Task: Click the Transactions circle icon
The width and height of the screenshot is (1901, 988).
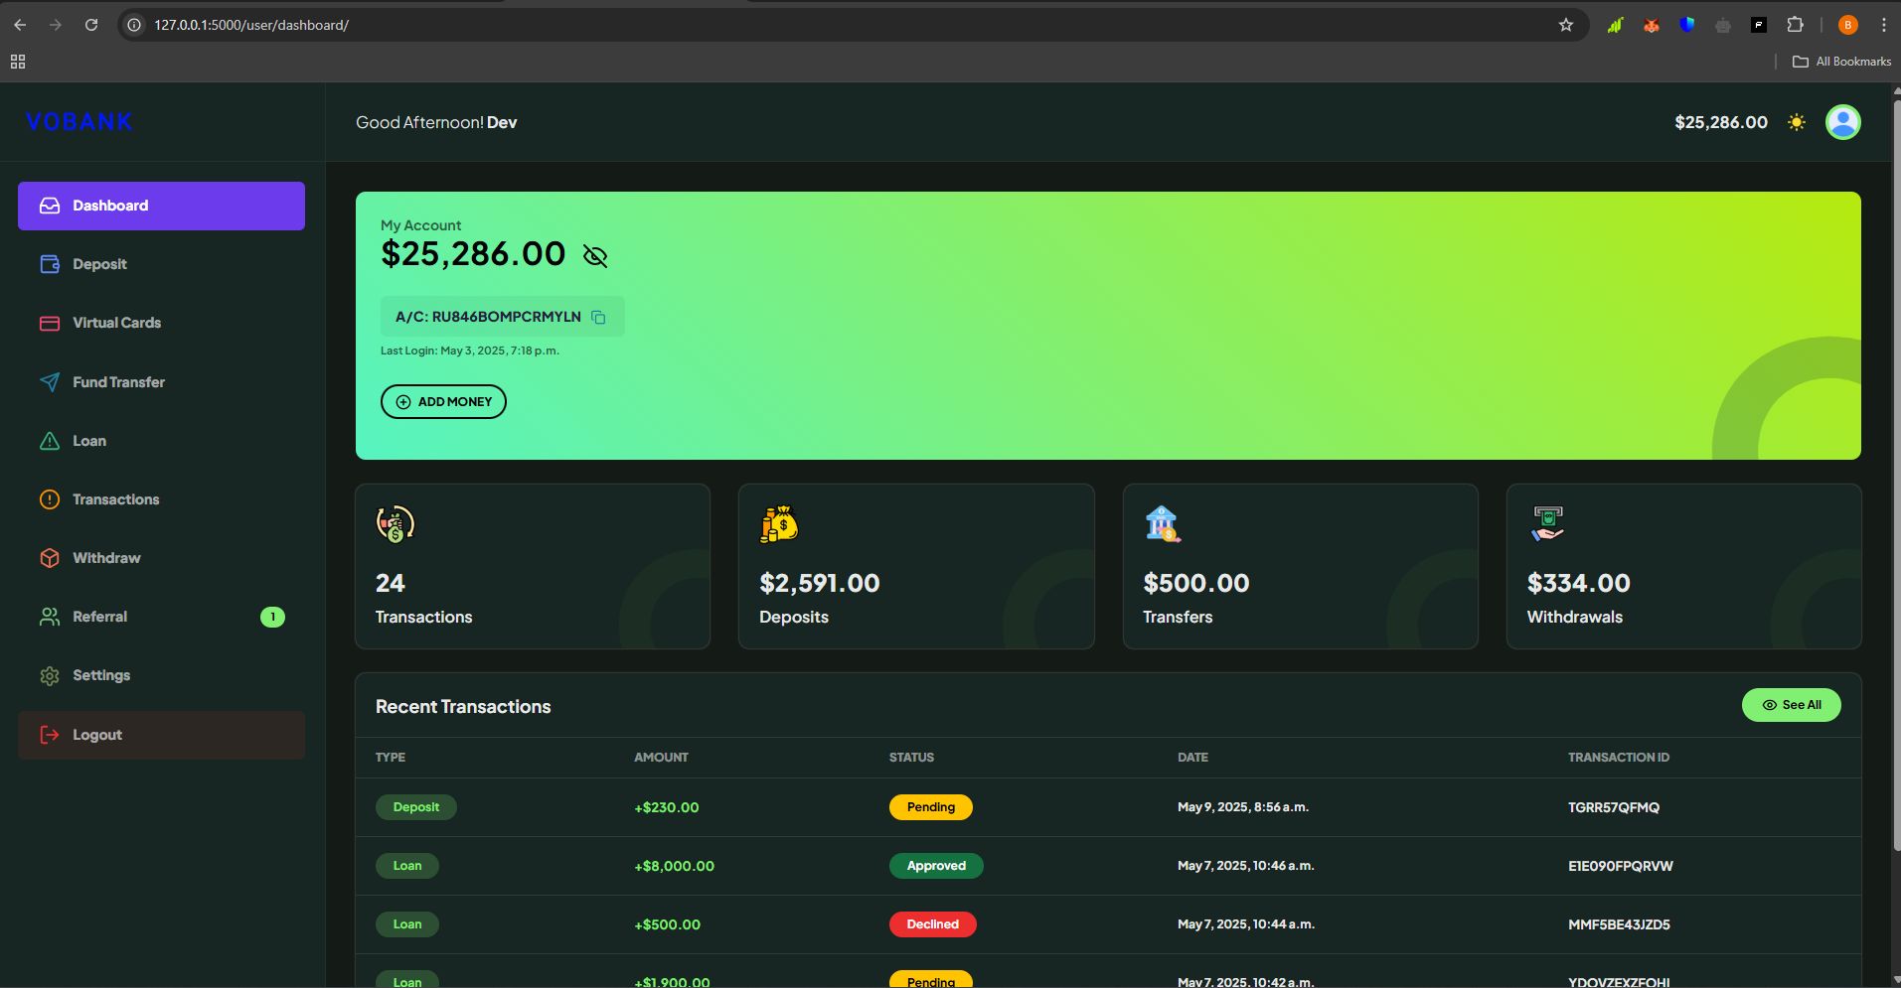Action: pyautogui.click(x=50, y=499)
